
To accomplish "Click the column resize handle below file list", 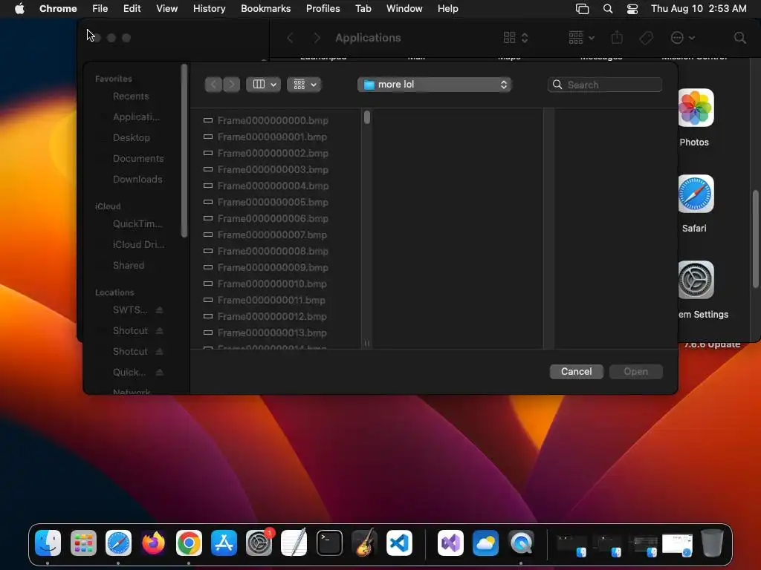I will (367, 343).
